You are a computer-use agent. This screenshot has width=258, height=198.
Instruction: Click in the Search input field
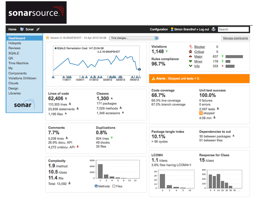point(233,29)
